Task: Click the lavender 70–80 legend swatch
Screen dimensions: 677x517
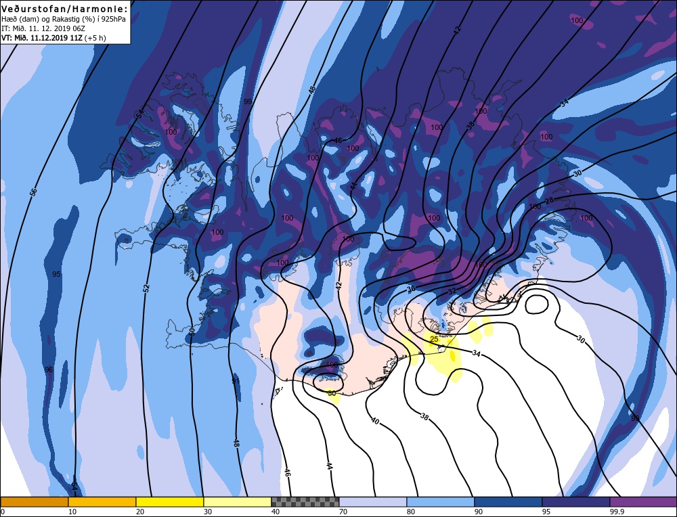Action: pyautogui.click(x=373, y=501)
